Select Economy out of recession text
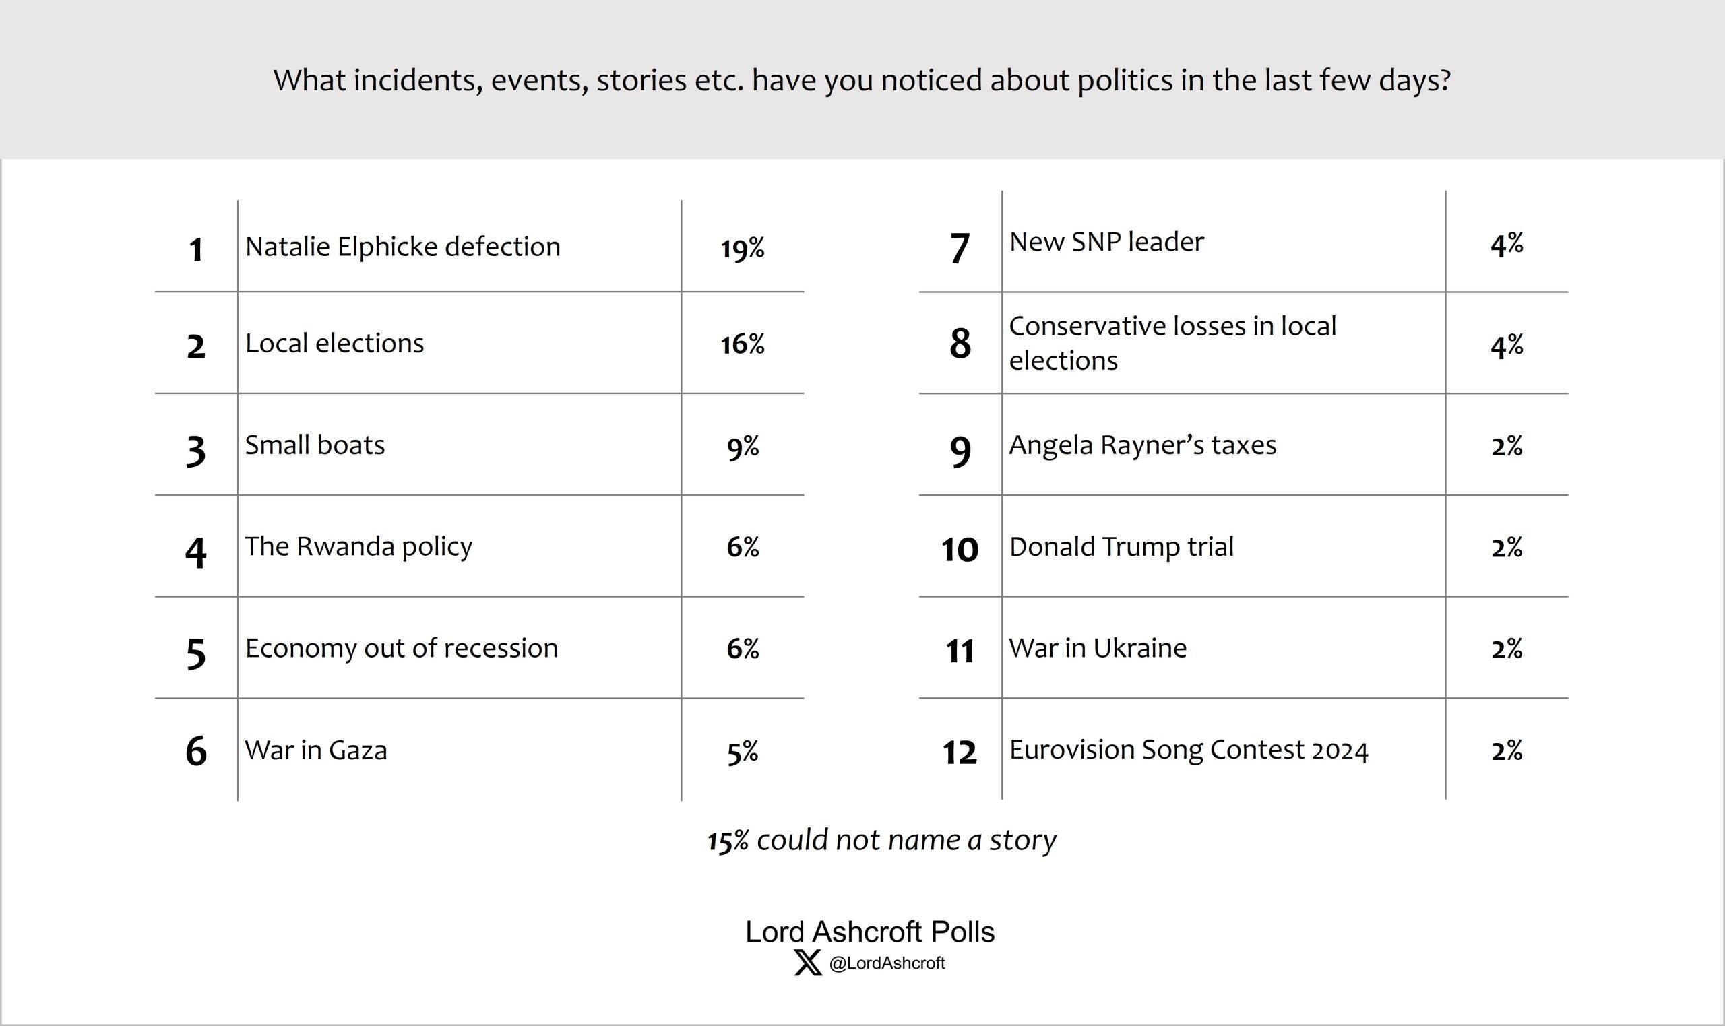Viewport: 1725px width, 1026px height. tap(402, 649)
